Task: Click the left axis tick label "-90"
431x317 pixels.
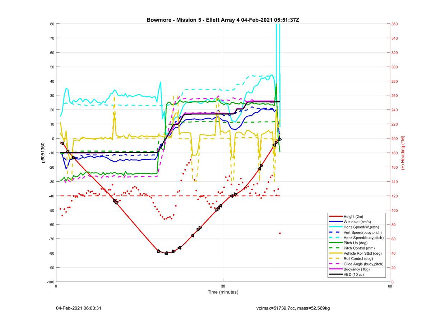Action: point(51,268)
